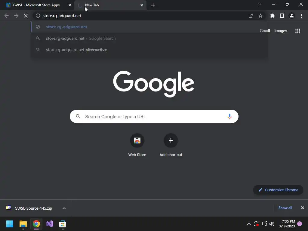Open Customize Chrome
The image size is (308, 231).
coord(278,190)
